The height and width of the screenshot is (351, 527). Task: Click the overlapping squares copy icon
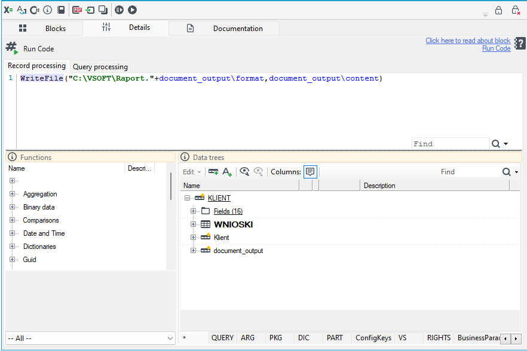[x=103, y=10]
